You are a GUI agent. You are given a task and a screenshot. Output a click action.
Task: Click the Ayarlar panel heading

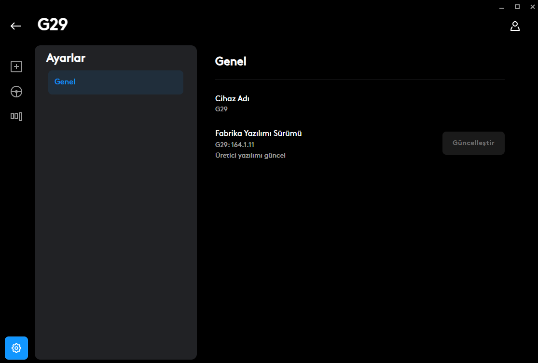[66, 58]
